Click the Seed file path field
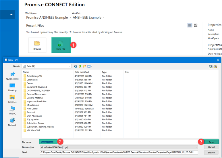Screen dimensions: 222x158 click(119, 152)
